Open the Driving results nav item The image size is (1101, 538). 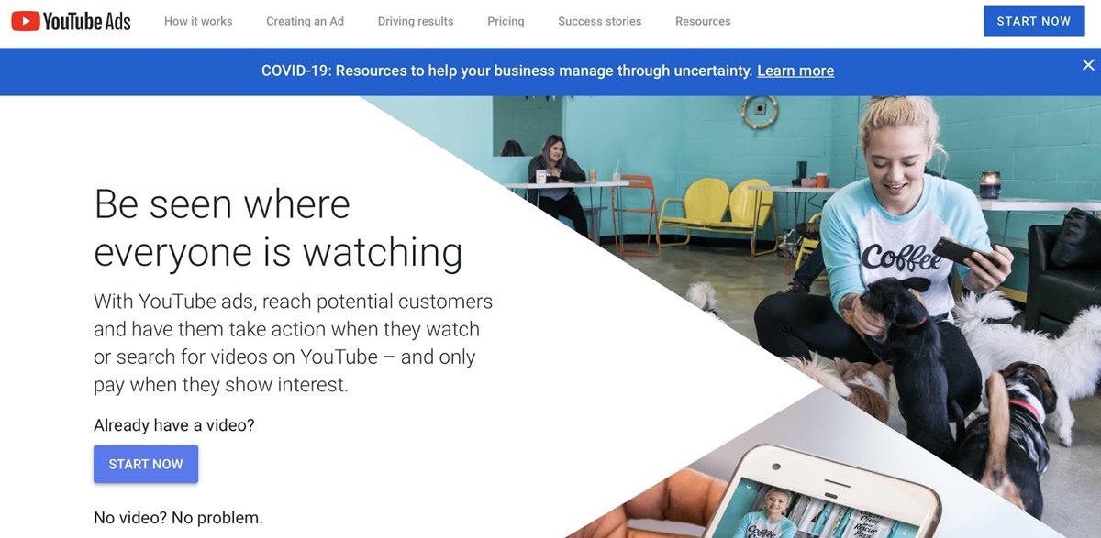(x=416, y=21)
